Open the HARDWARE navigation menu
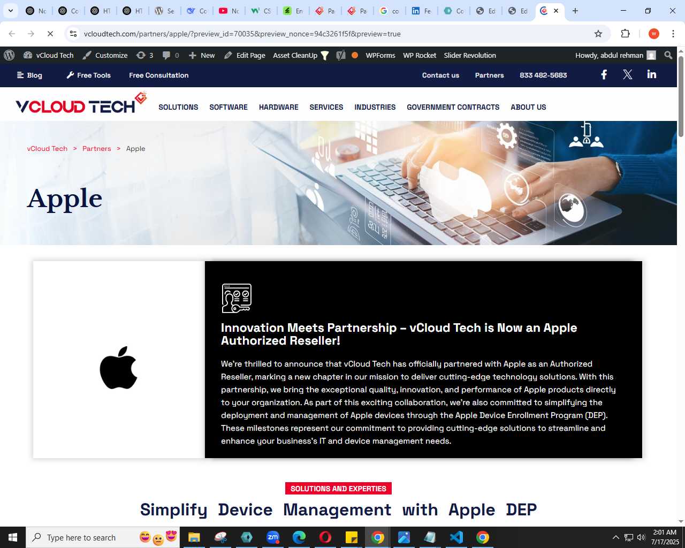 279,107
